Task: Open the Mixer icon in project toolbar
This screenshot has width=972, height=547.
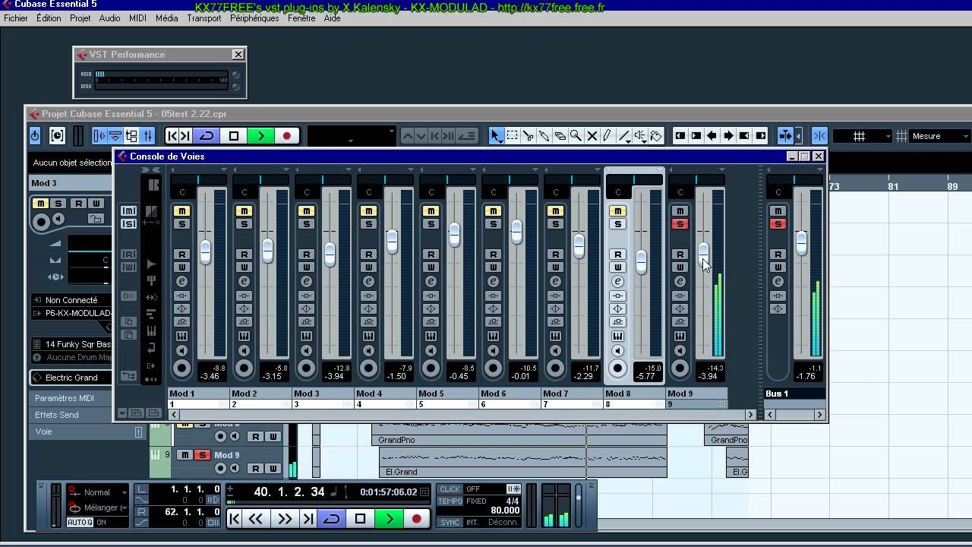Action: [147, 136]
